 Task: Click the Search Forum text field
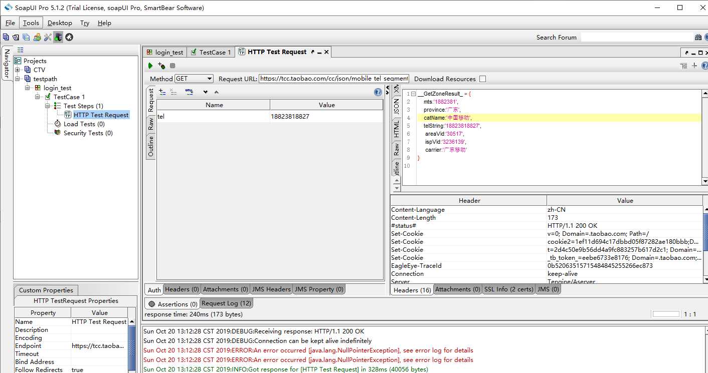click(x=637, y=37)
